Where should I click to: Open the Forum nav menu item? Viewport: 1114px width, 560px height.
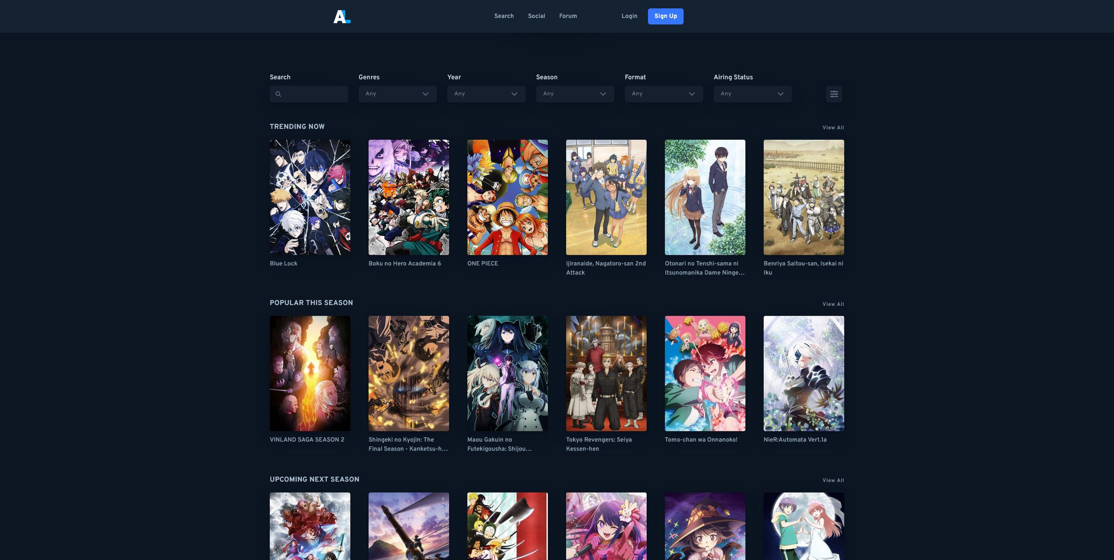(x=568, y=16)
